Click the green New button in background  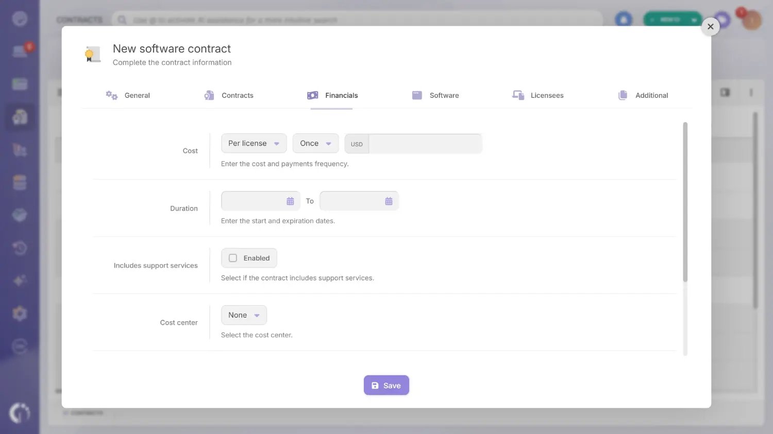click(x=672, y=20)
